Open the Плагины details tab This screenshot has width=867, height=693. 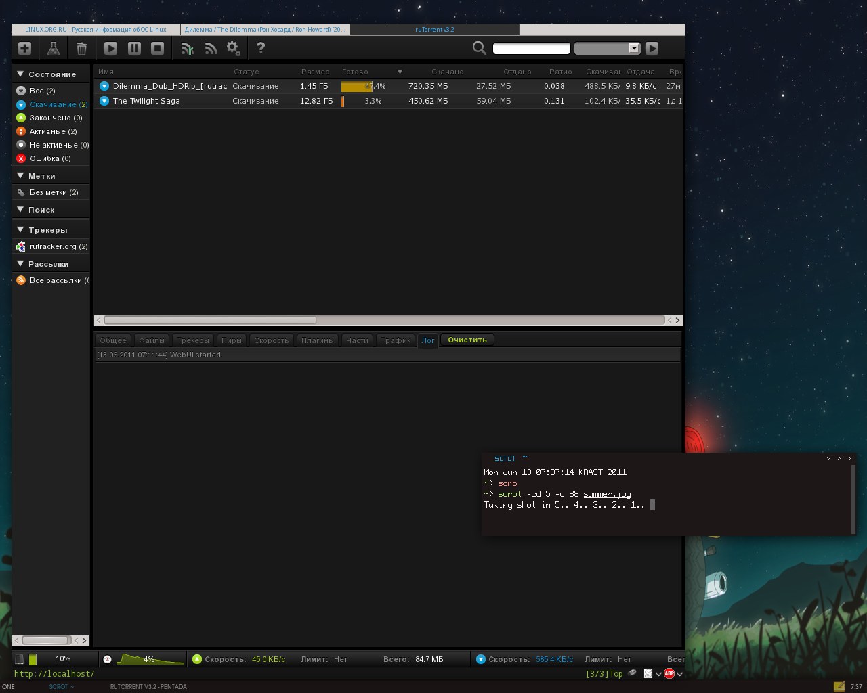click(317, 340)
